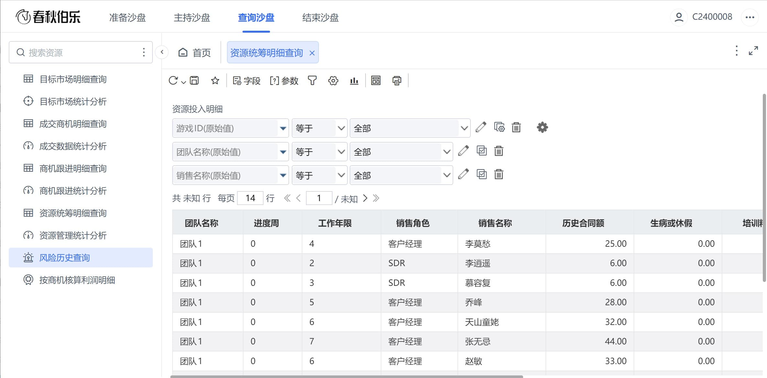Open 资源管理统计分析 in sidebar
The image size is (767, 378).
pos(81,235)
